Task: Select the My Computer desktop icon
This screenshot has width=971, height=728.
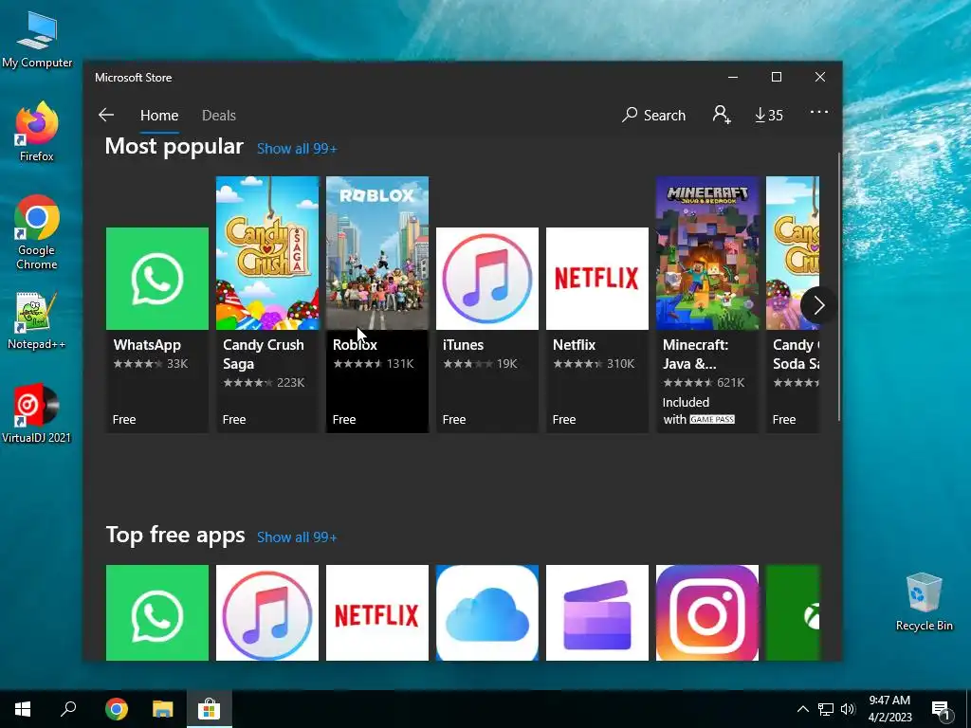Action: [x=37, y=40]
